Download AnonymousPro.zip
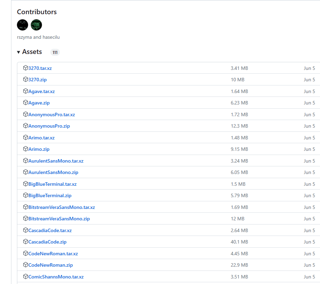The height and width of the screenshot is (284, 320). click(49, 126)
